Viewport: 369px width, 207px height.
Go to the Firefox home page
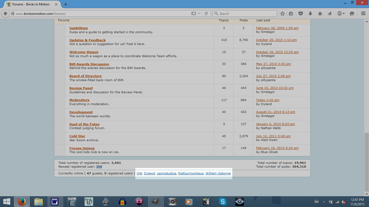[x=320, y=13]
